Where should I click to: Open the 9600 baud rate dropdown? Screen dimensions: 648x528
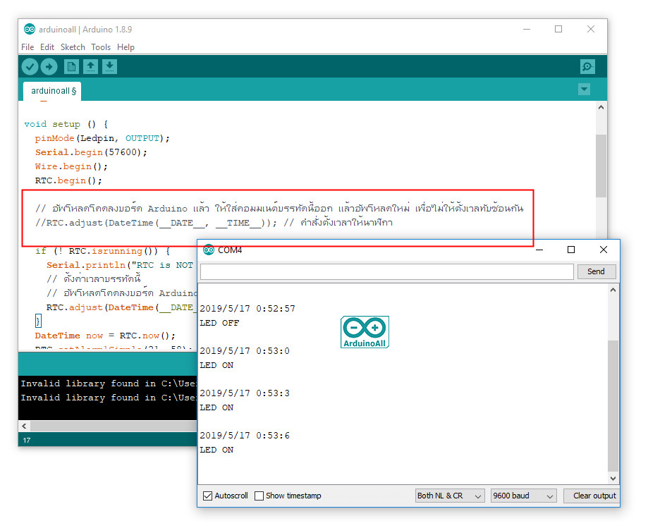[523, 496]
